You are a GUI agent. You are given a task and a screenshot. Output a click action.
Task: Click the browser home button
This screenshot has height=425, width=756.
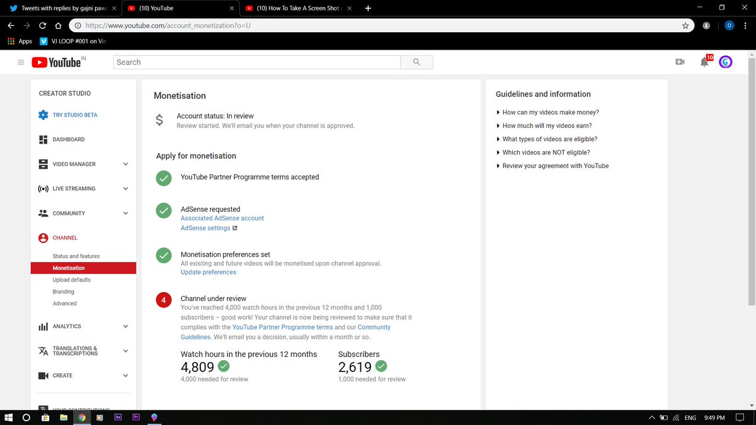pyautogui.click(x=58, y=26)
